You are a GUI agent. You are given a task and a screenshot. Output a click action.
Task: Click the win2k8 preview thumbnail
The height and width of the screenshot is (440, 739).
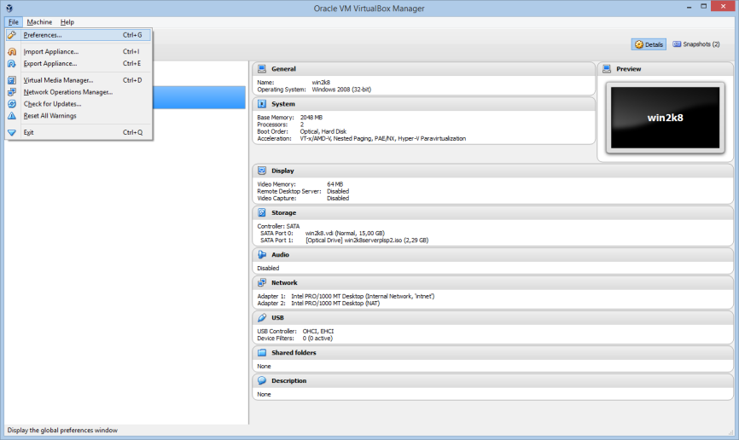pos(666,118)
